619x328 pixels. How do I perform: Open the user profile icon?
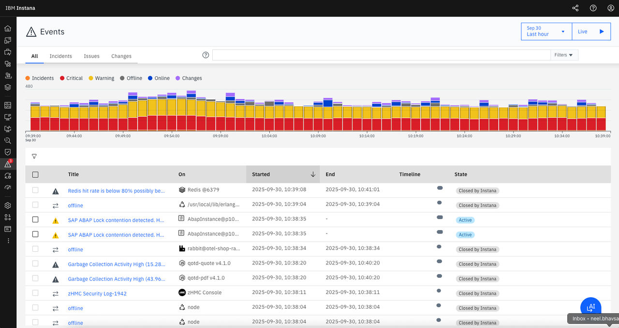[611, 8]
